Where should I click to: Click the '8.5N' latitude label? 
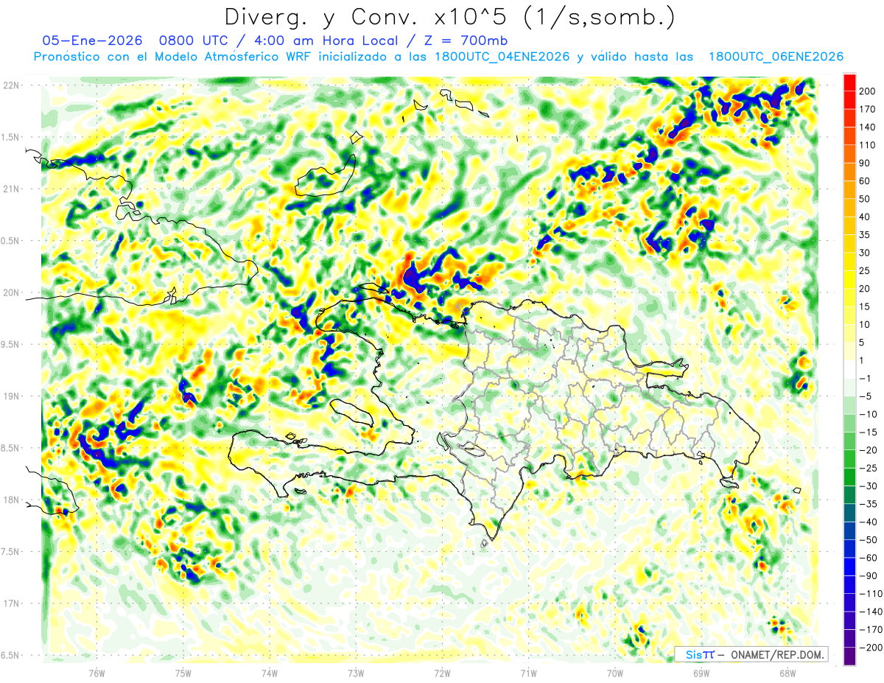click(10, 448)
